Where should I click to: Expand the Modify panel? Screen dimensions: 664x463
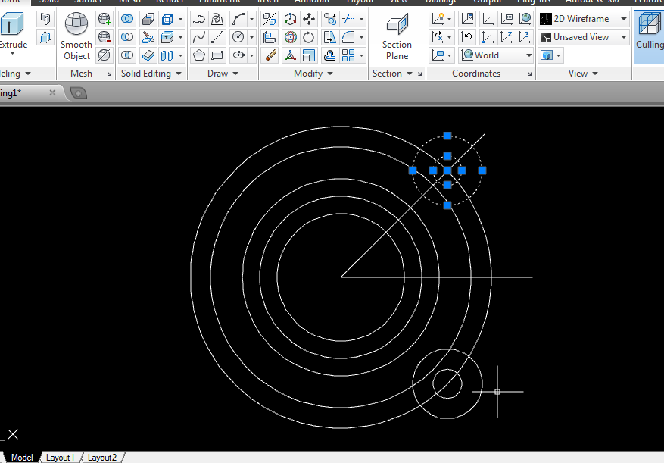(313, 74)
